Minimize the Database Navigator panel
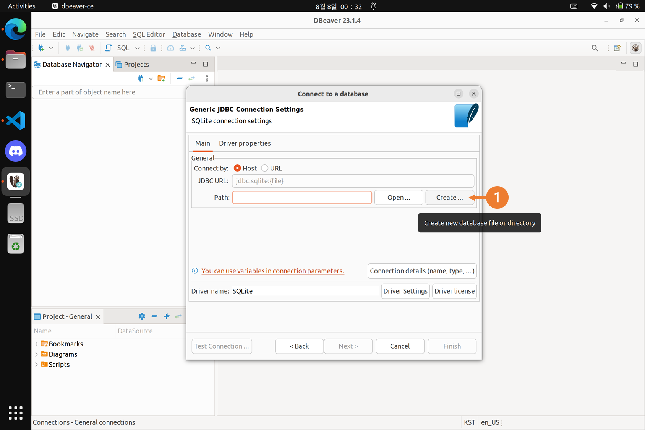Image resolution: width=645 pixels, height=430 pixels. (x=193, y=63)
